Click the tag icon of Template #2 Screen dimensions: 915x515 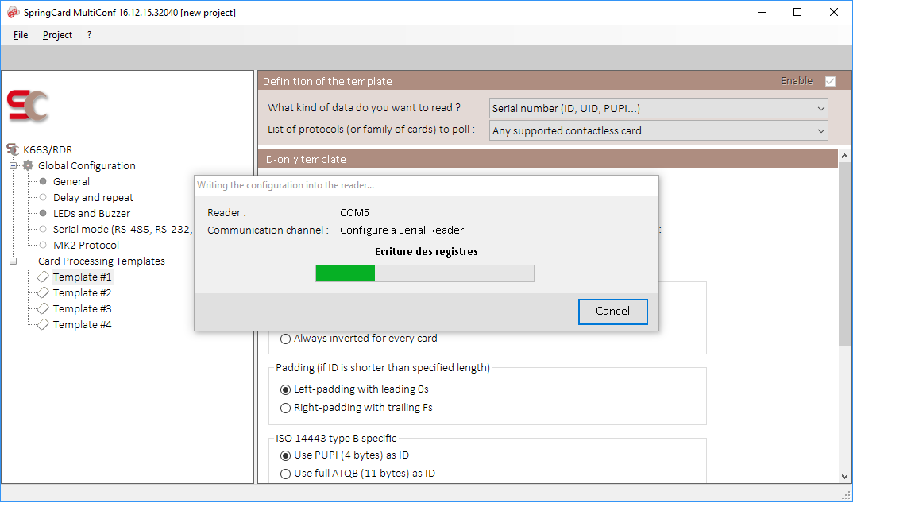[43, 292]
